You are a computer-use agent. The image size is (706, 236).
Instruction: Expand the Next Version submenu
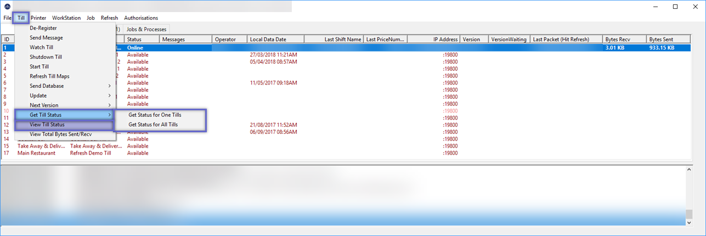click(x=44, y=105)
